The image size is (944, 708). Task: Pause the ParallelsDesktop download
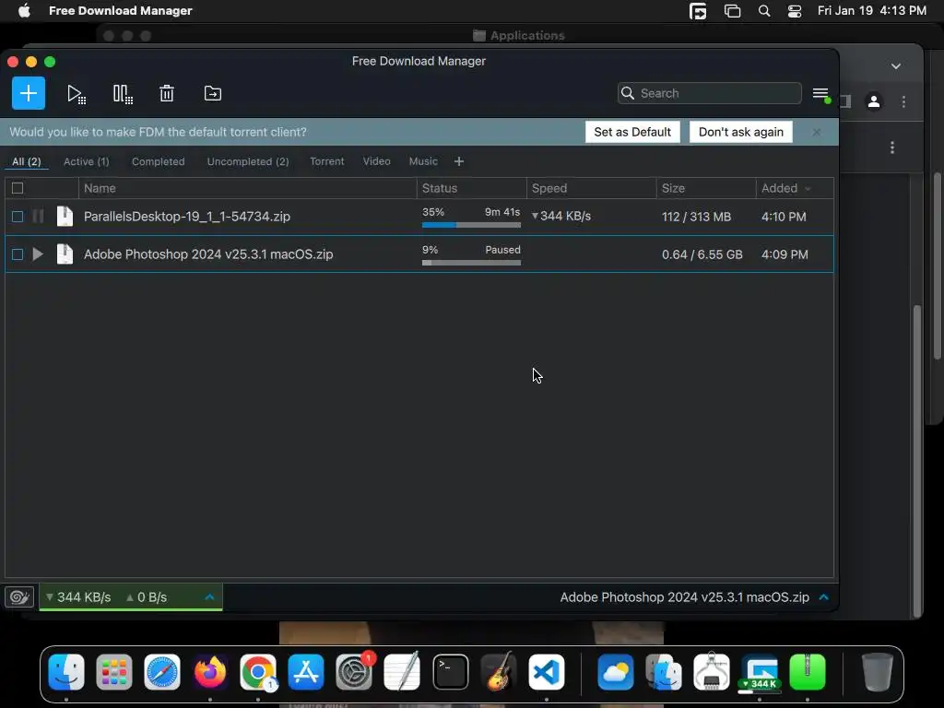point(38,216)
